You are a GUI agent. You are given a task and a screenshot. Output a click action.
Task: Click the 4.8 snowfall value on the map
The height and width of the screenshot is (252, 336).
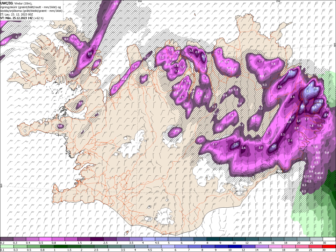point(310,85)
